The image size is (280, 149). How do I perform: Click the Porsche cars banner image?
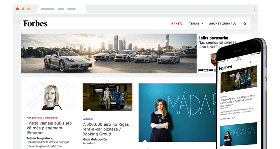click(x=109, y=54)
